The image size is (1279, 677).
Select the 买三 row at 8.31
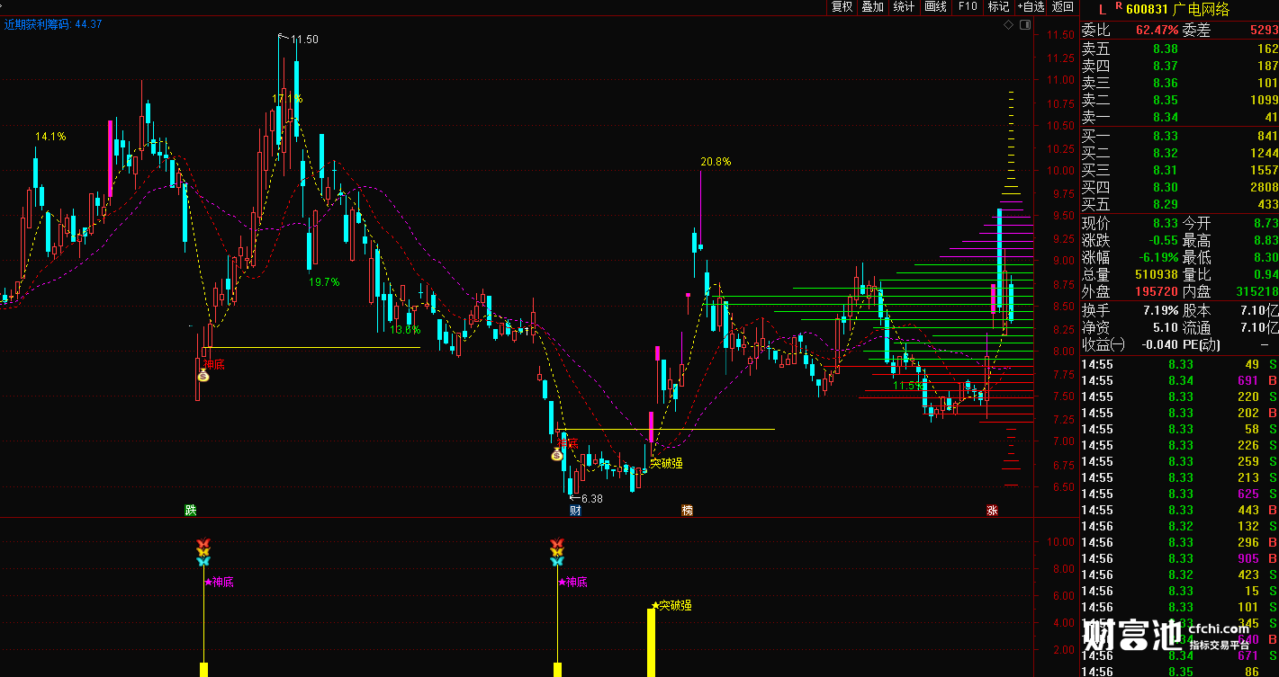[1179, 170]
